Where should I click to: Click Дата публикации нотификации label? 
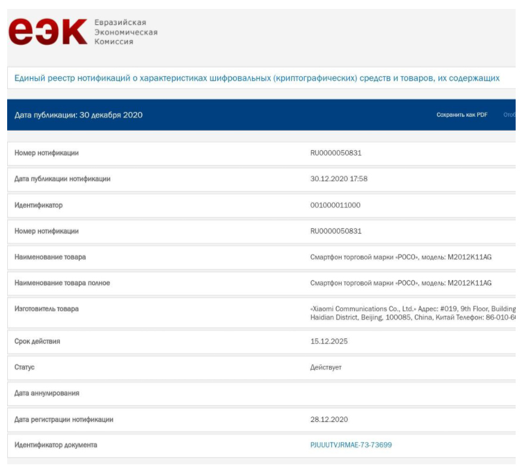(62, 179)
